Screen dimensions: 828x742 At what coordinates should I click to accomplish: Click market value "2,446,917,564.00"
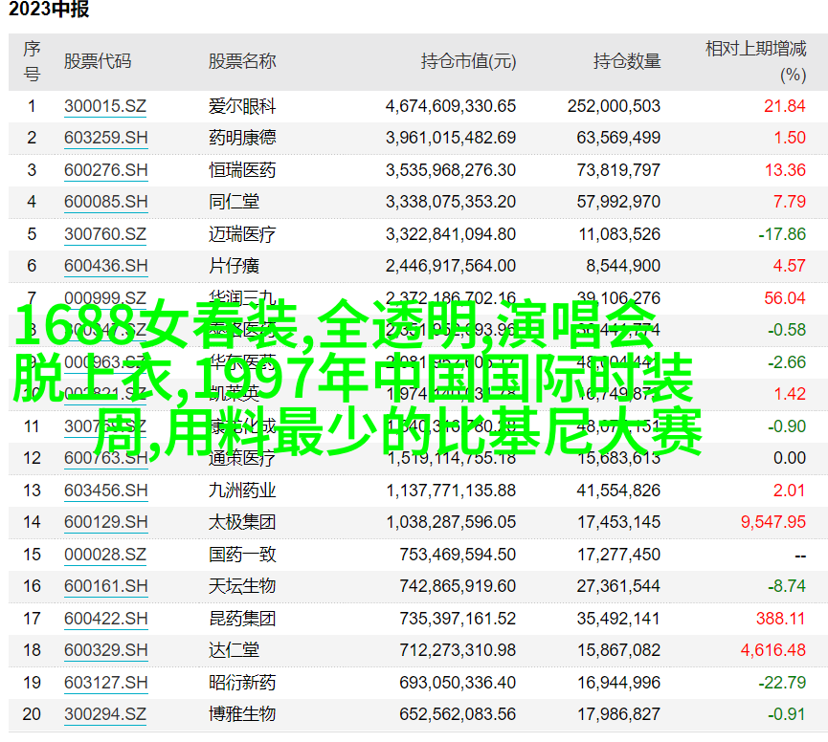click(x=451, y=265)
